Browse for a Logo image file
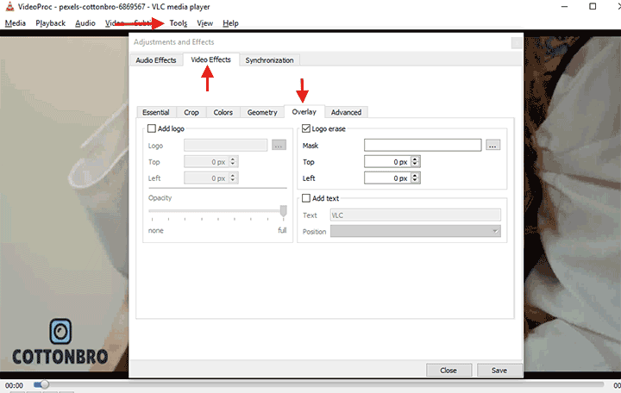Screen dimensions: 621x393 pyautogui.click(x=279, y=146)
